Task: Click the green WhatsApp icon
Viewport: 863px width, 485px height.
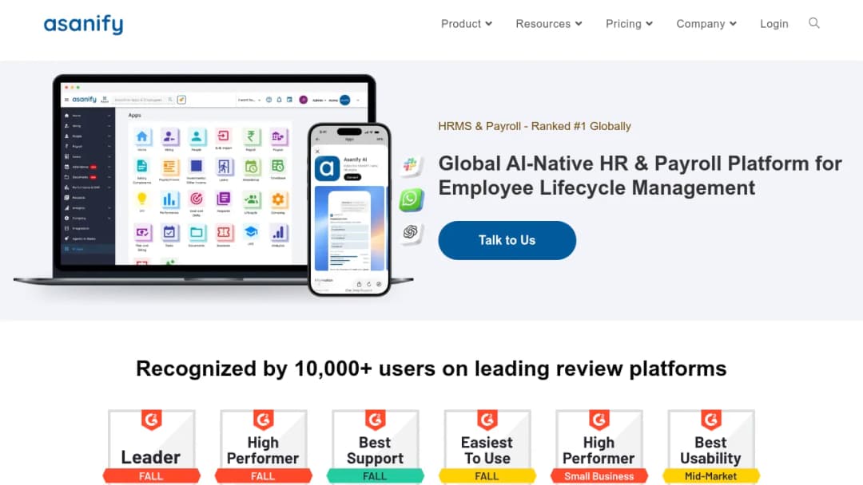Action: pos(411,199)
